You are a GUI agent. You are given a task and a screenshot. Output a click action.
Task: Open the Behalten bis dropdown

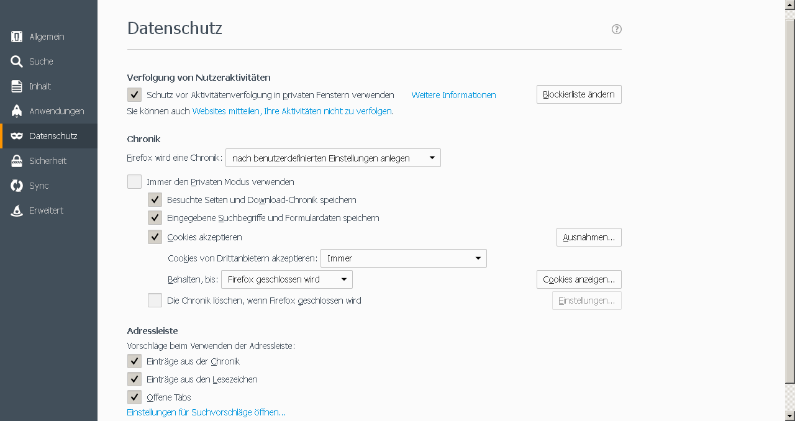pyautogui.click(x=287, y=279)
